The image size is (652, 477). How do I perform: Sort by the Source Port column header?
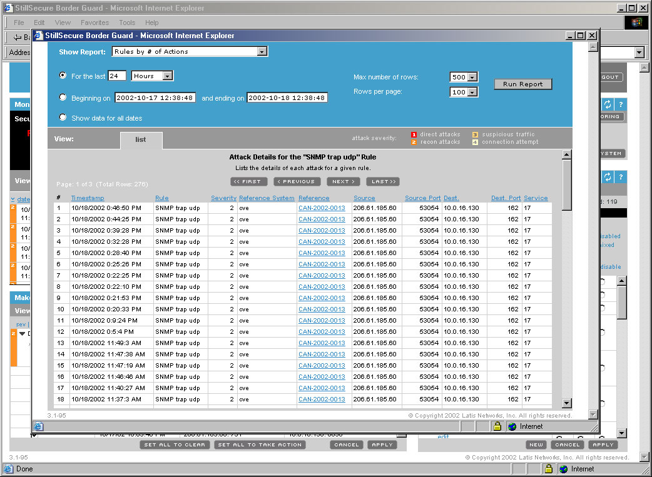pos(422,198)
